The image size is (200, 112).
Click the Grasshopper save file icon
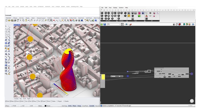[x=105, y=24]
